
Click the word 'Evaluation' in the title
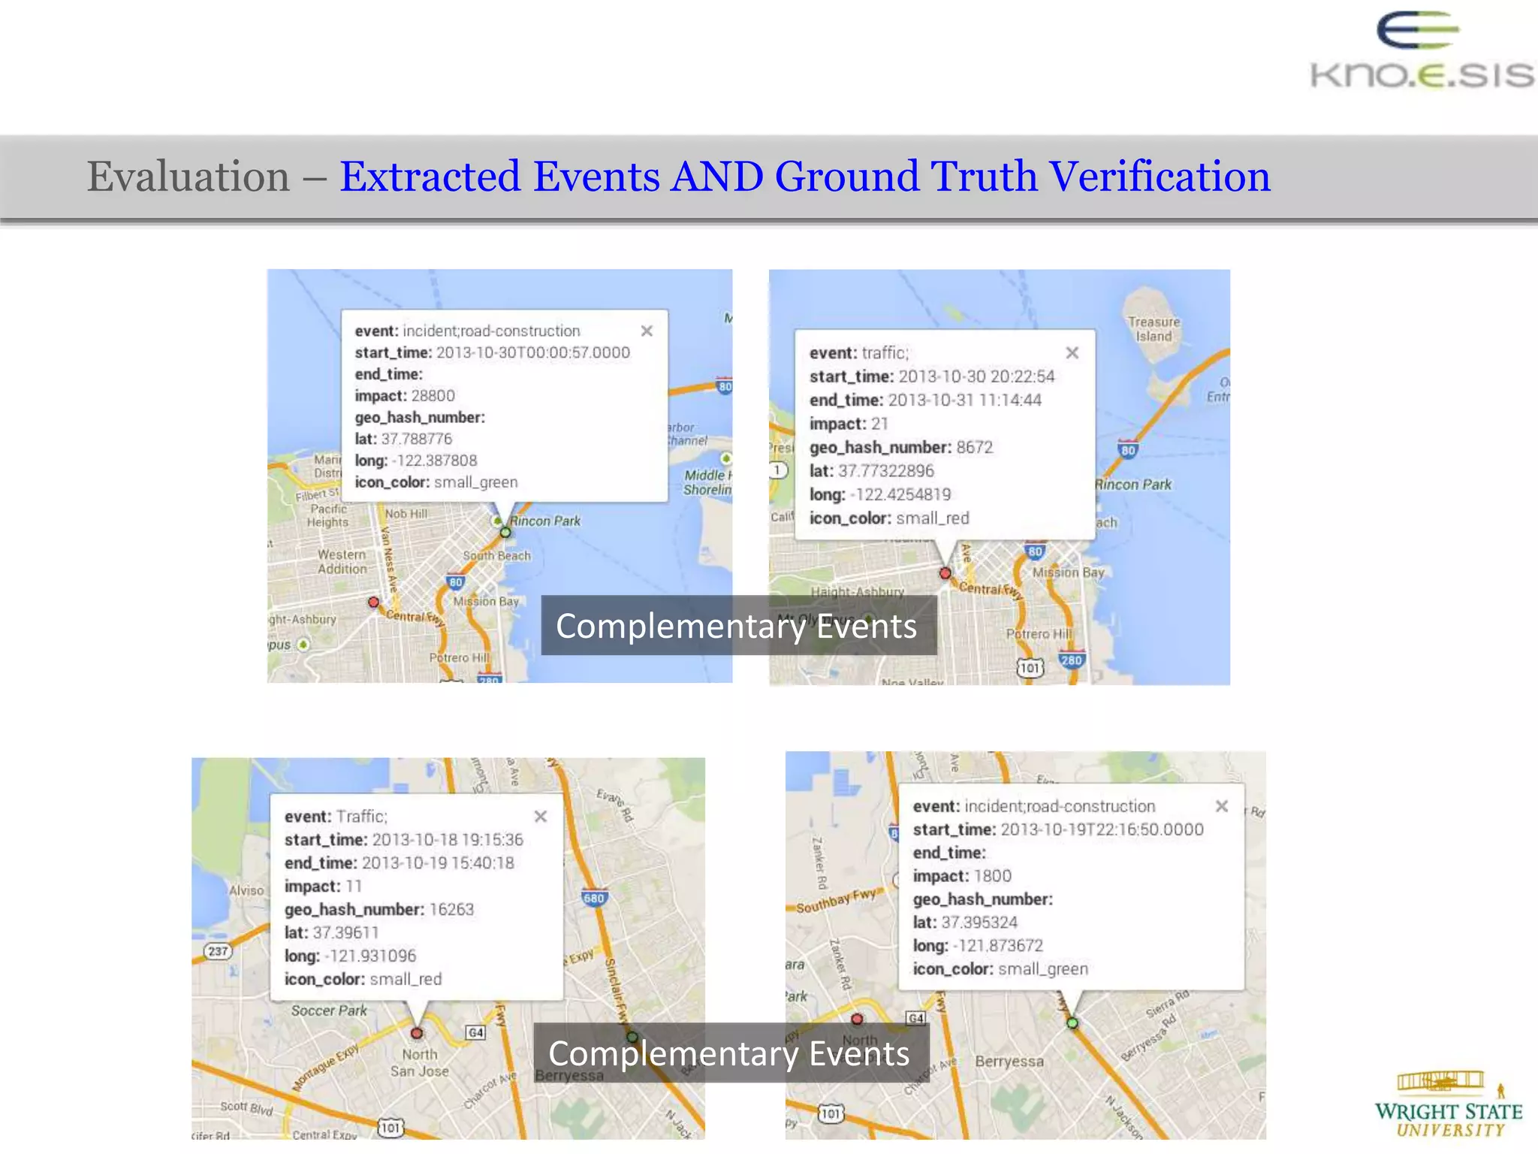pos(188,176)
